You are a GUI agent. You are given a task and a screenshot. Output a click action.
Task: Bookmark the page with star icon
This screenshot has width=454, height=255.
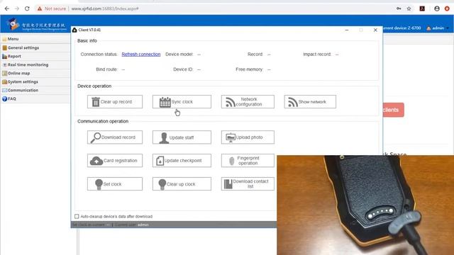point(409,8)
